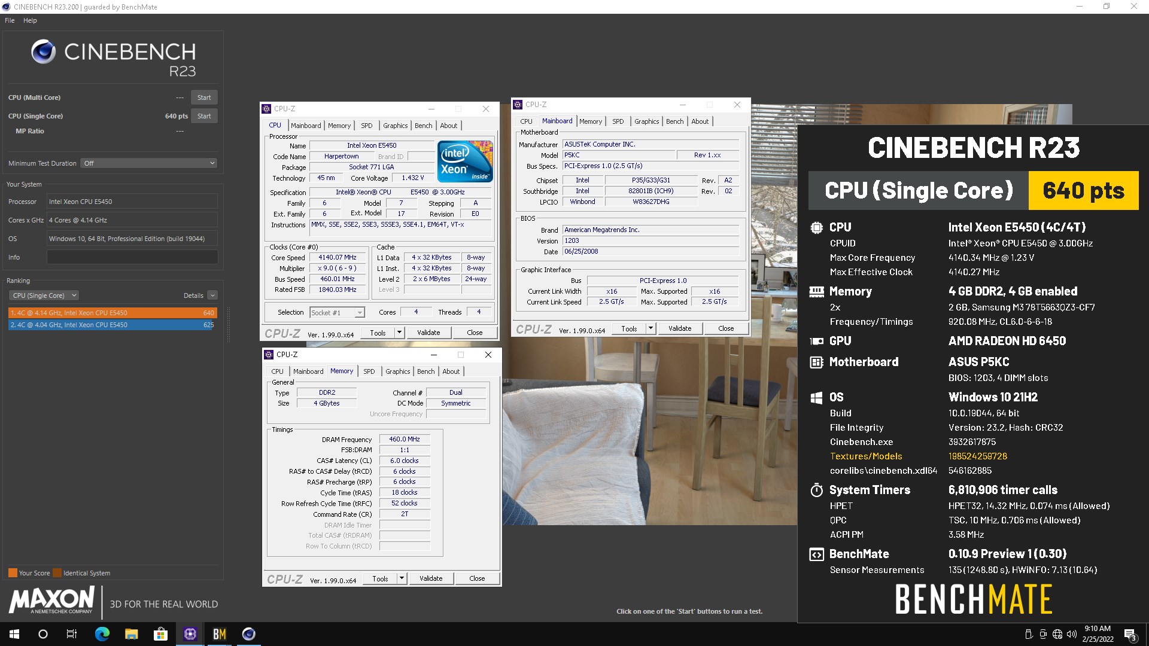Screen dimensions: 1149x646
Task: Open Task View on taskbar
Action: click(x=72, y=634)
